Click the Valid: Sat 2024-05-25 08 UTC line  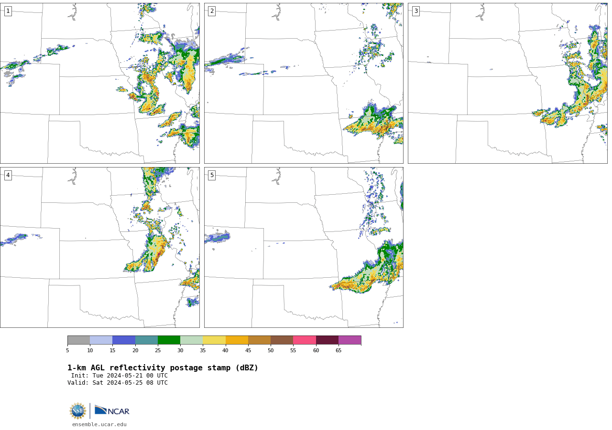(118, 383)
